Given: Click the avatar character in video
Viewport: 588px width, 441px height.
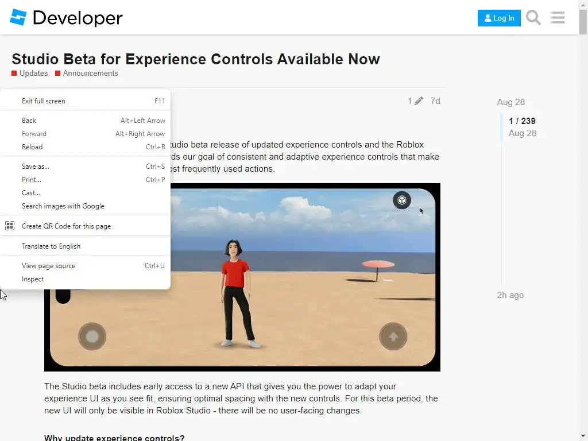Looking at the screenshot, I should point(238,293).
